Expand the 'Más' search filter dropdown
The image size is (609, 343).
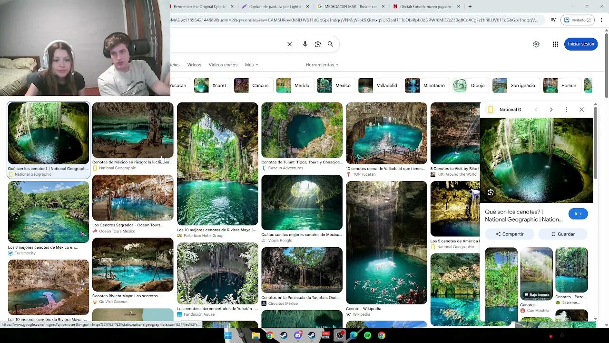pos(251,65)
